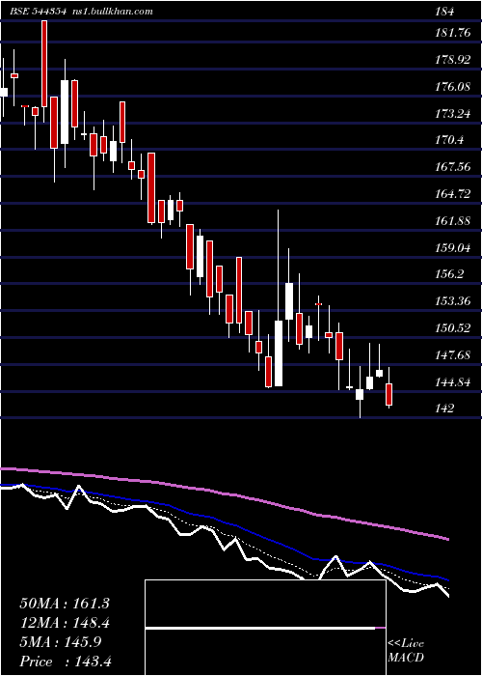The width and height of the screenshot is (482, 676).
Task: Click the <<Live MACD label
Action: (406, 651)
